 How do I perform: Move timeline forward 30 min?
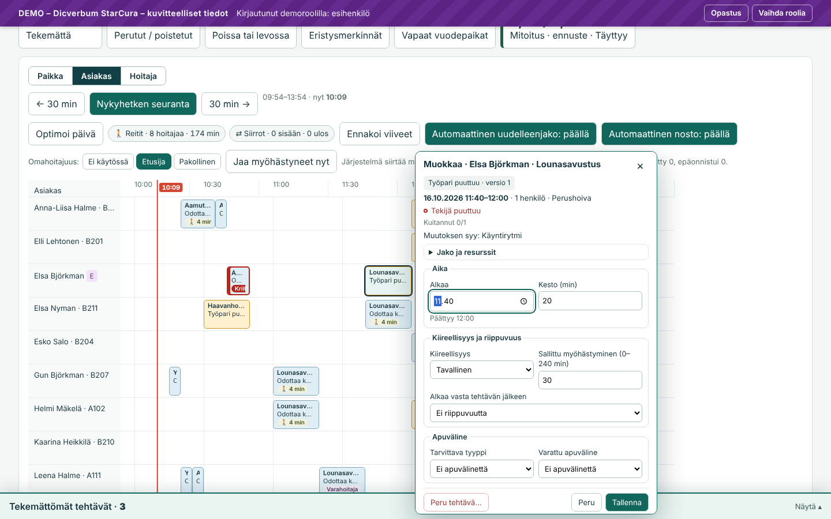(229, 104)
